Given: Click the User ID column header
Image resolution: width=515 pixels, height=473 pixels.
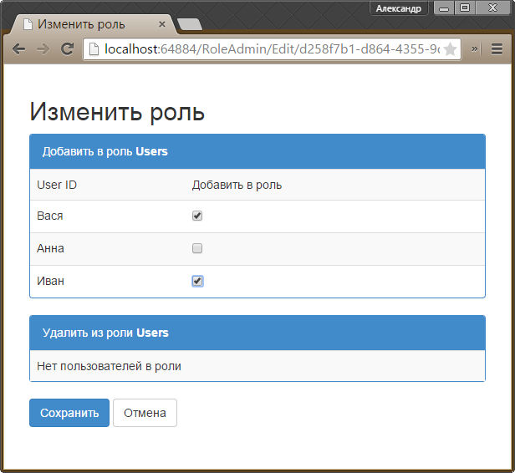Looking at the screenshot, I should [57, 185].
